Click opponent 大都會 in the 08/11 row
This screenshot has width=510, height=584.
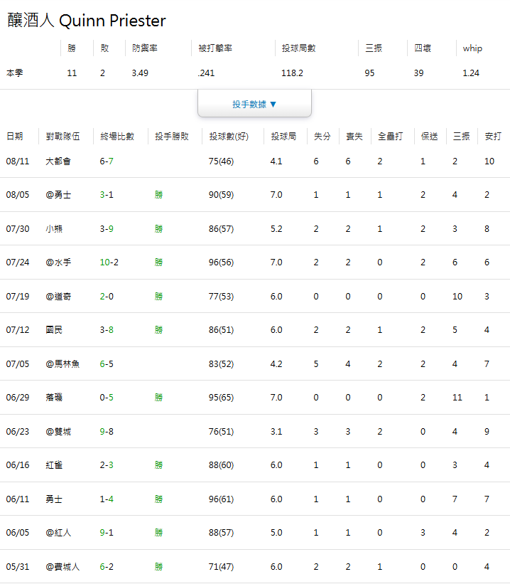(58, 161)
